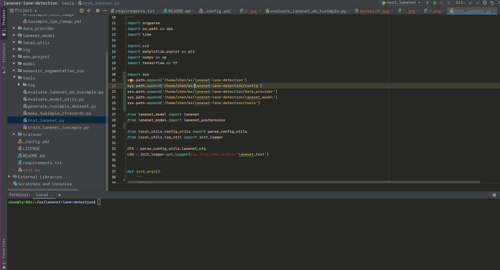Switch to evaluate_lanenet_on_tusimple.py tab

[308, 11]
